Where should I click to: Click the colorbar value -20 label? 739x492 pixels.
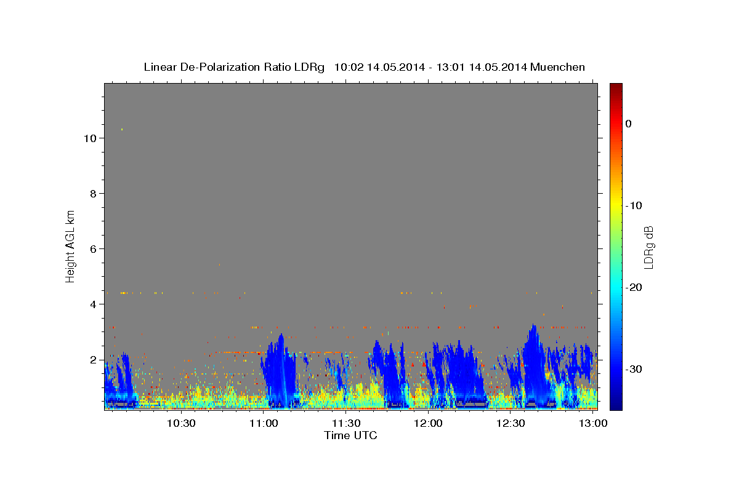634,287
